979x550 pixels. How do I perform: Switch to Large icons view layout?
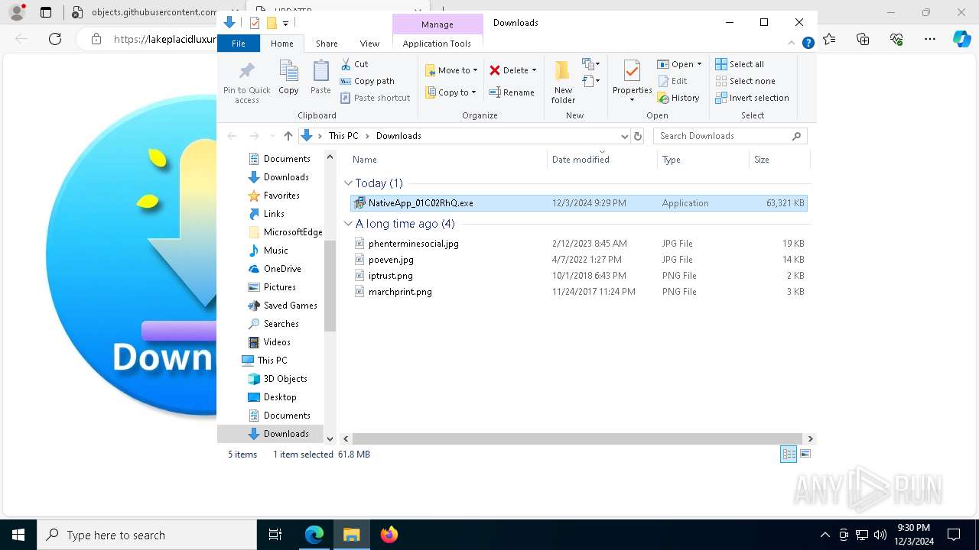(x=805, y=454)
